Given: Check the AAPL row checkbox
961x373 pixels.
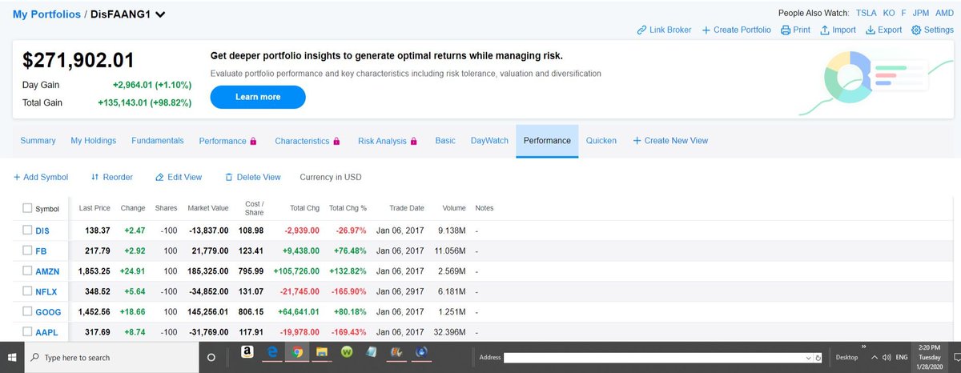Looking at the screenshot, I should [x=27, y=331].
